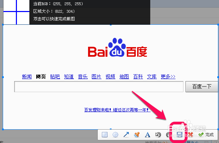
Task: Open the 更多>> link
Action: click(168, 77)
